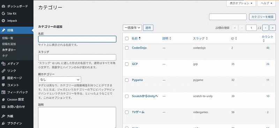Click the Pygame count 11 link
This screenshot has height=128, width=279.
pos(267,80)
